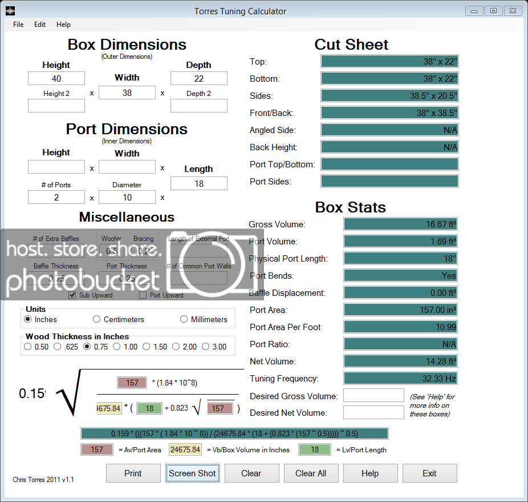Click the Clear All button
Screen dimensions: 528x502
point(311,473)
